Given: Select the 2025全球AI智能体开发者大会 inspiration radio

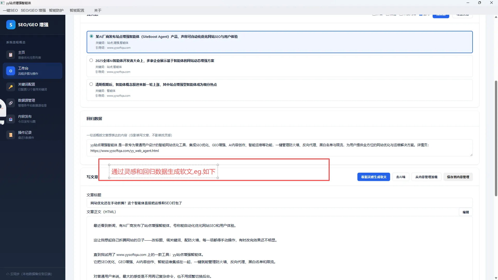Looking at the screenshot, I should (x=91, y=60).
